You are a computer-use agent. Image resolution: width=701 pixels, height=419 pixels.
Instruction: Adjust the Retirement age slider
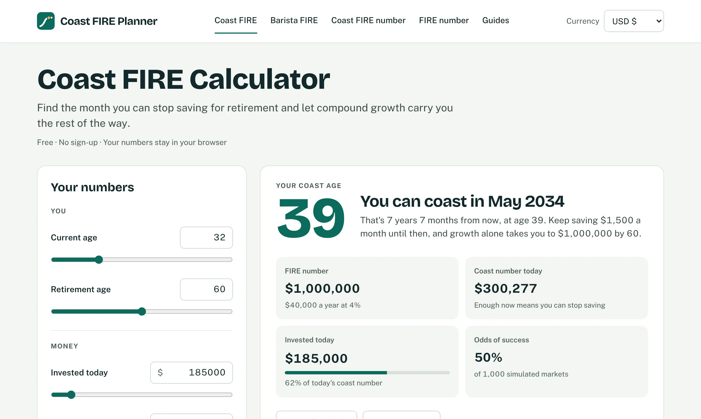142,311
